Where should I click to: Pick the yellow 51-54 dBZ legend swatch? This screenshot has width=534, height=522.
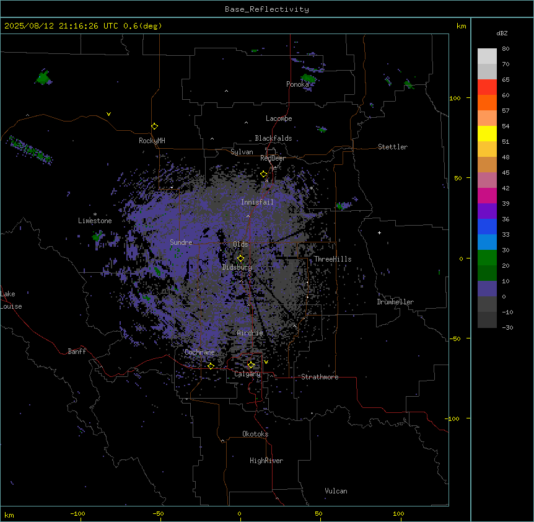[x=487, y=133]
